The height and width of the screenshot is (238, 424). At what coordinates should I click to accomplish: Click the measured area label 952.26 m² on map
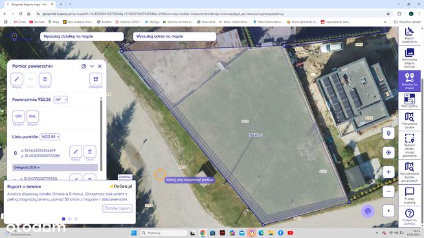pyautogui.click(x=256, y=135)
